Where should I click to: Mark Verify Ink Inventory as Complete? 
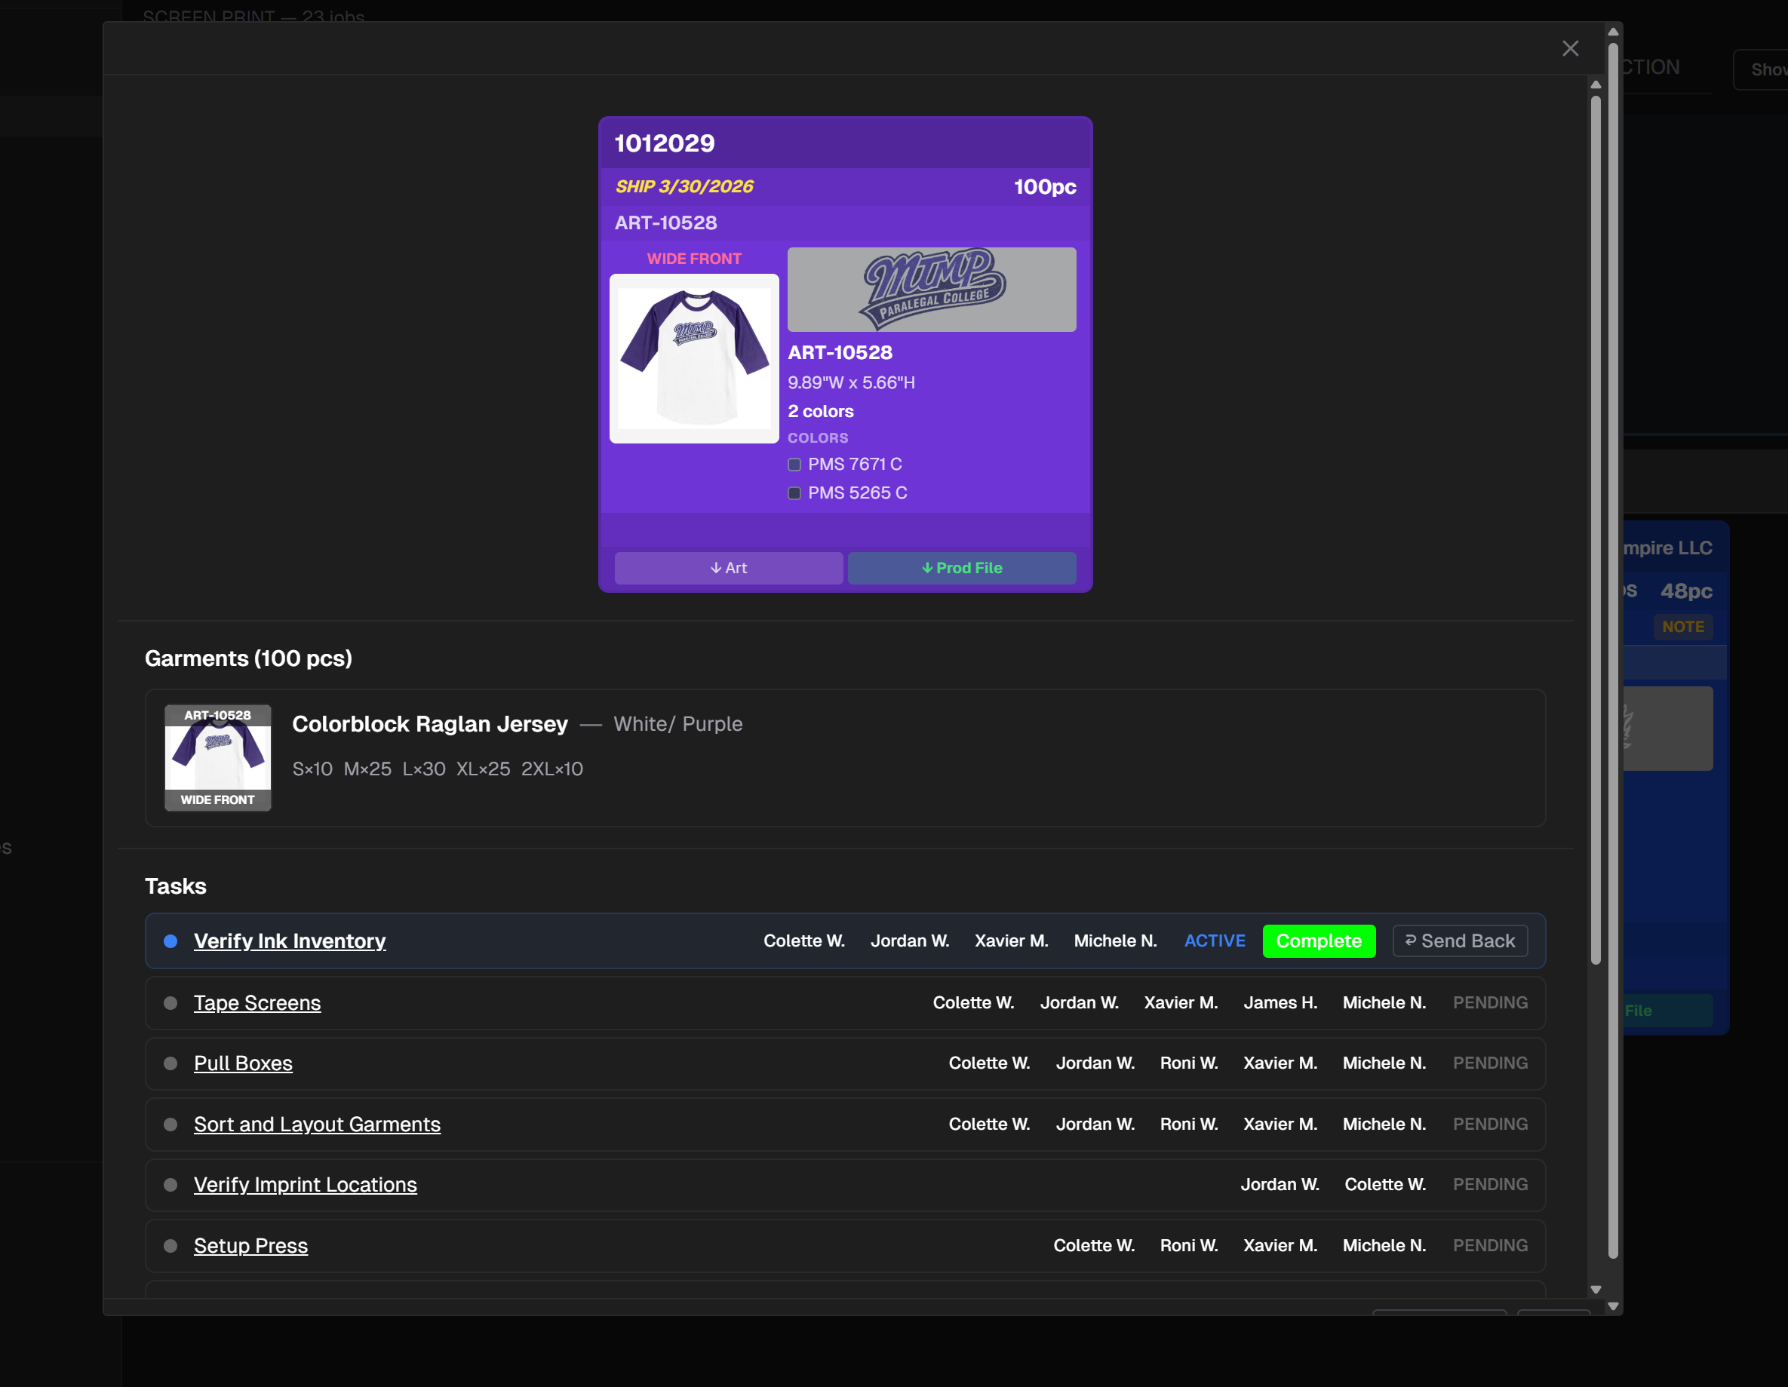(x=1318, y=941)
